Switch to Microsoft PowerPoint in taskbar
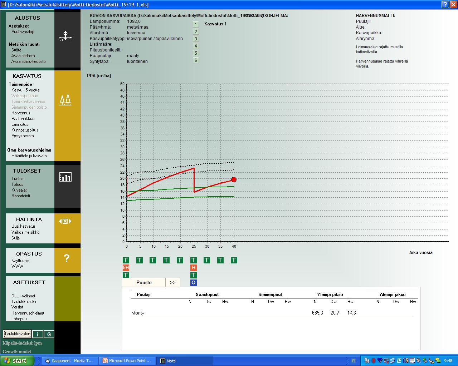The height and width of the screenshot is (366, 458). pos(127,361)
